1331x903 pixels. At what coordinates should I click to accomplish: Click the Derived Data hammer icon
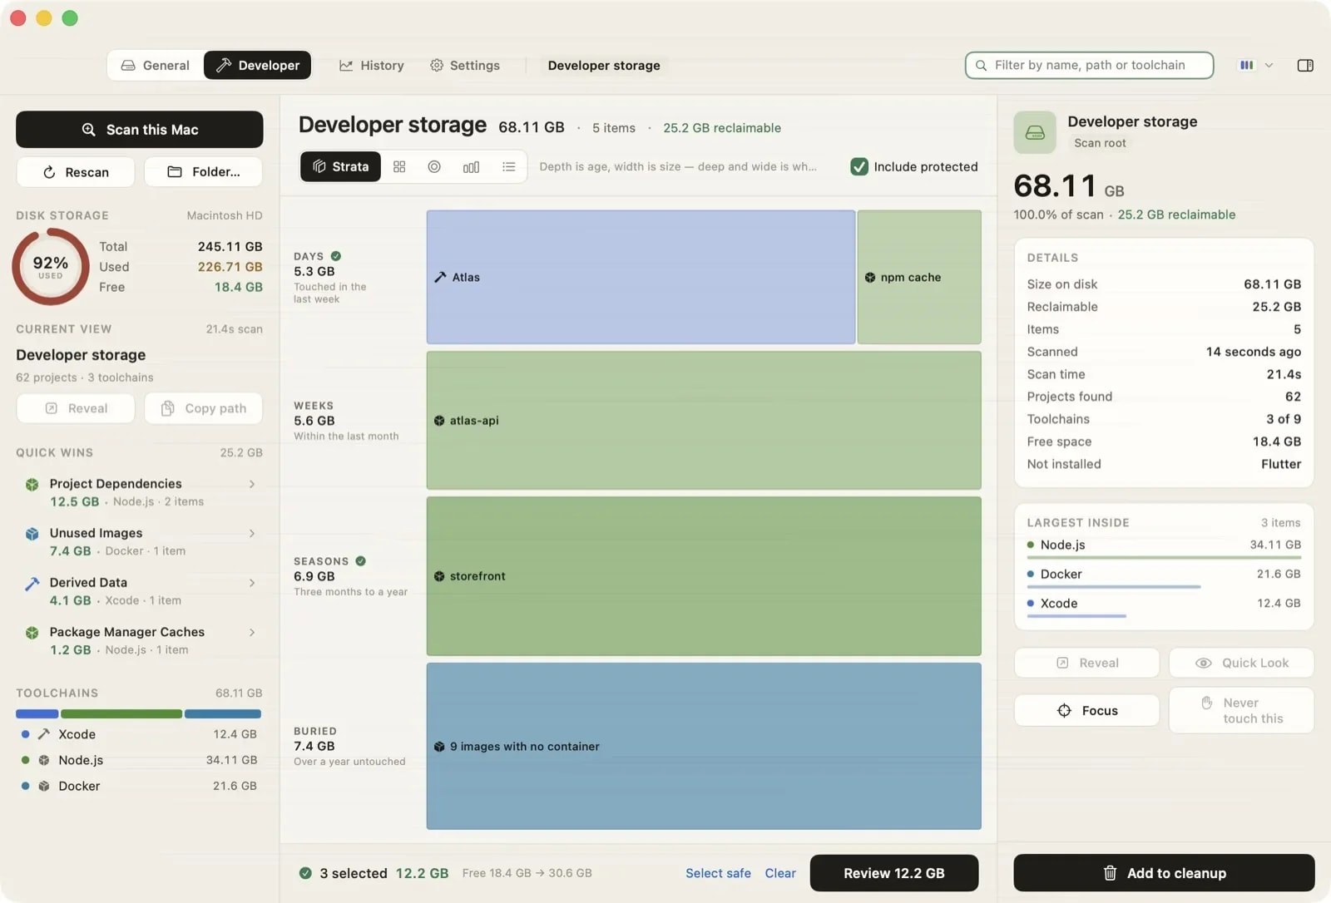pyautogui.click(x=32, y=583)
